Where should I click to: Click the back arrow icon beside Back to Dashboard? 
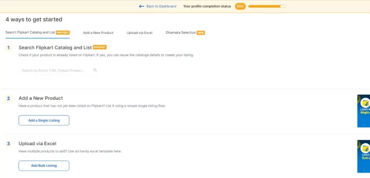(x=141, y=6)
